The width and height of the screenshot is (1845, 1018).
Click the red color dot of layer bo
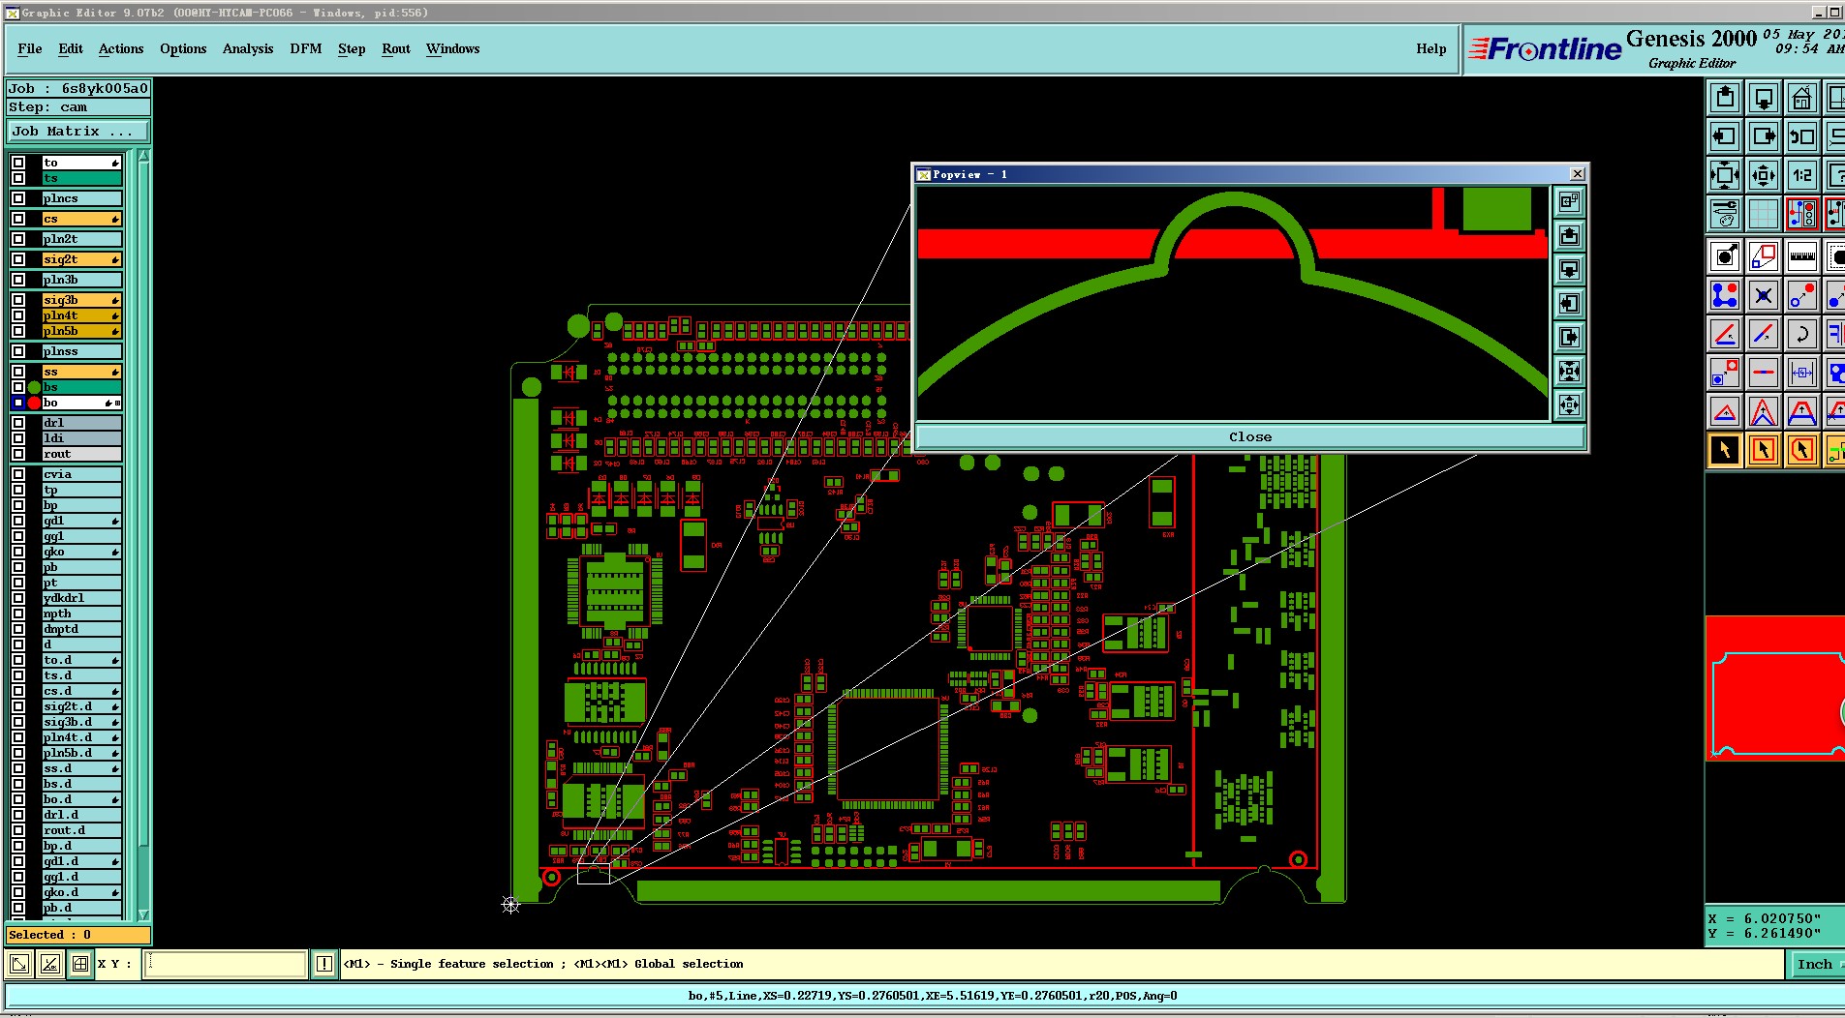pyautogui.click(x=35, y=403)
